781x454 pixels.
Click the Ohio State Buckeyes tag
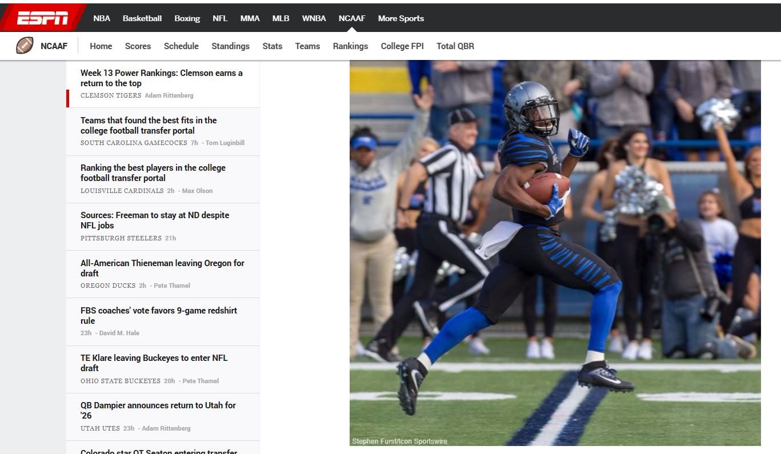tap(121, 381)
